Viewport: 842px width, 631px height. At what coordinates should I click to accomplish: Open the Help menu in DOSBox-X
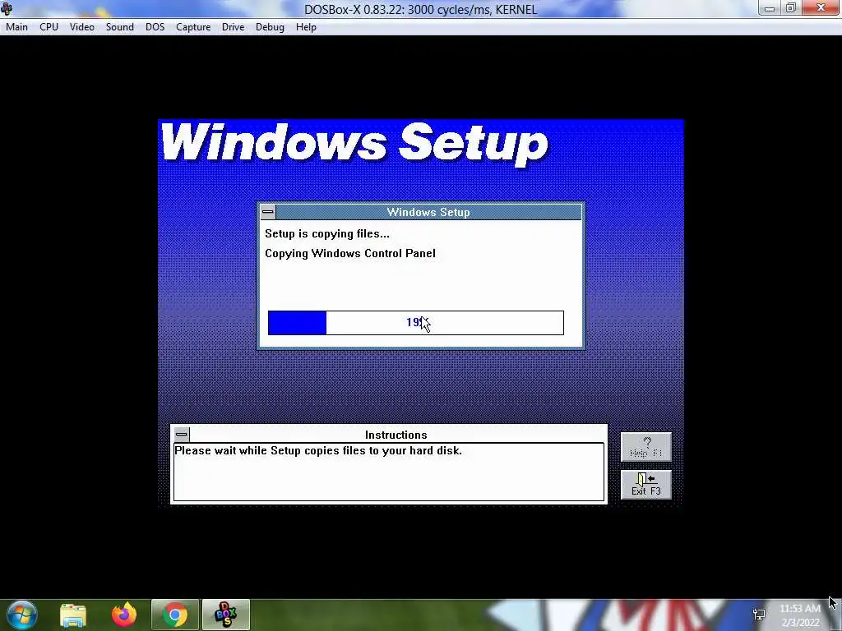pos(306,27)
